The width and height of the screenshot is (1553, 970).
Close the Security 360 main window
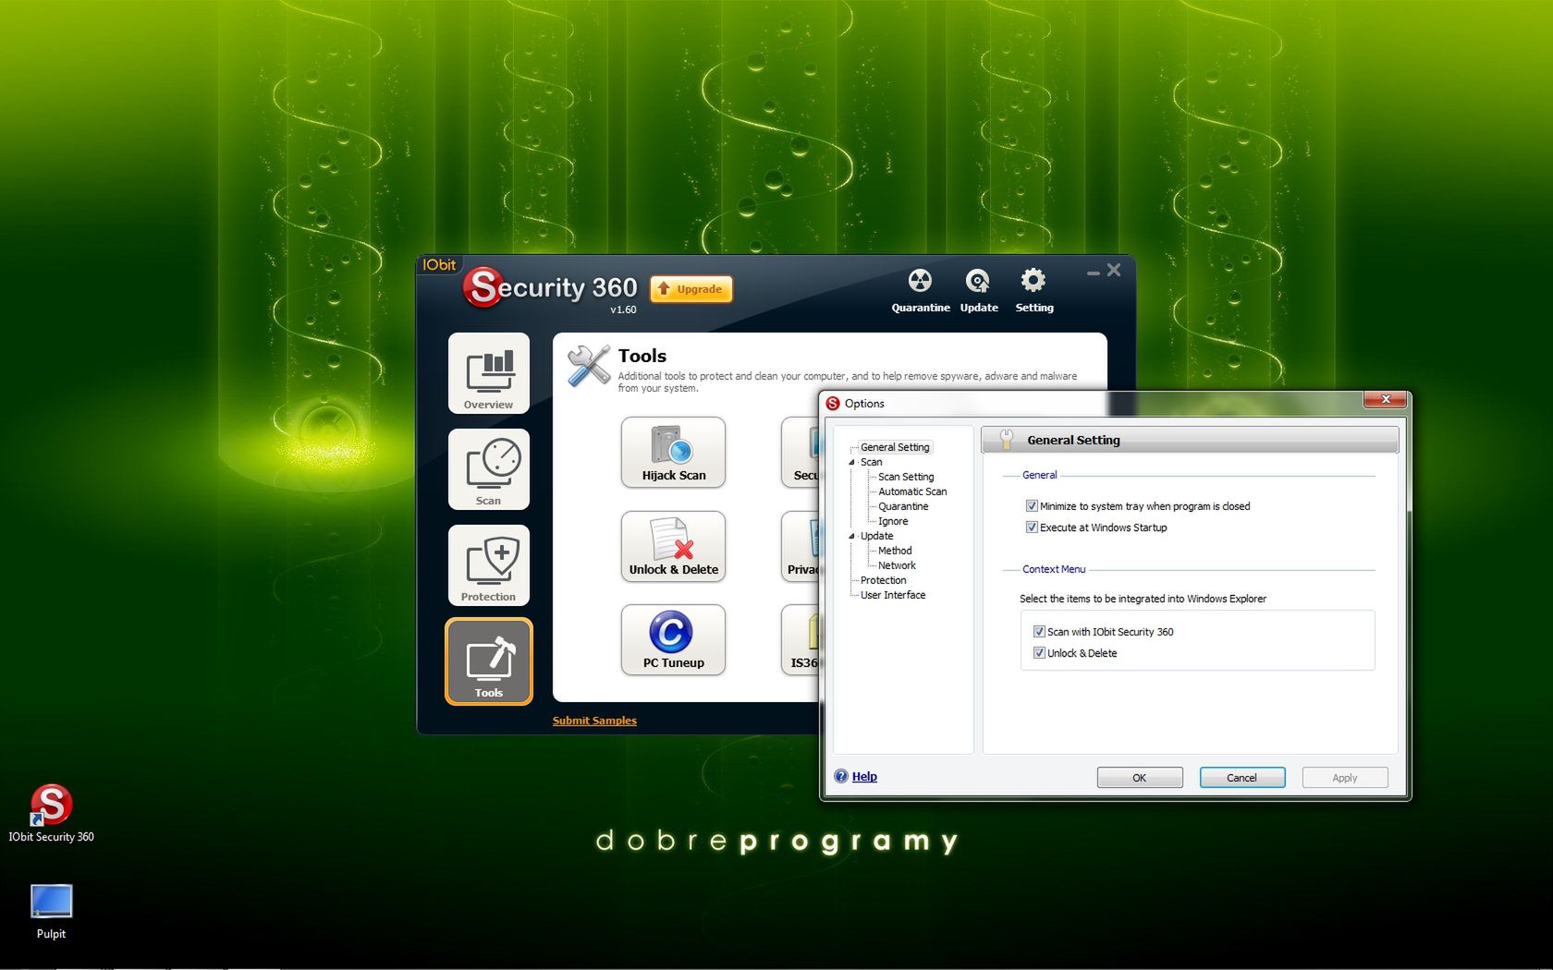click(1114, 270)
